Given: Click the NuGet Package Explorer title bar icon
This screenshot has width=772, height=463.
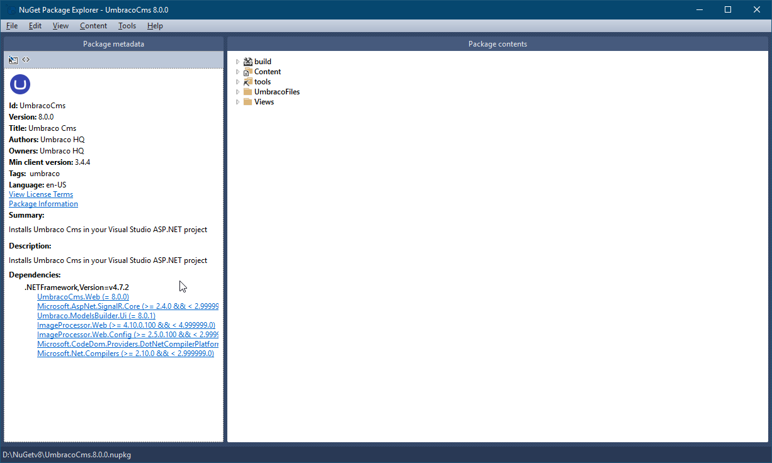Looking at the screenshot, I should point(11,10).
